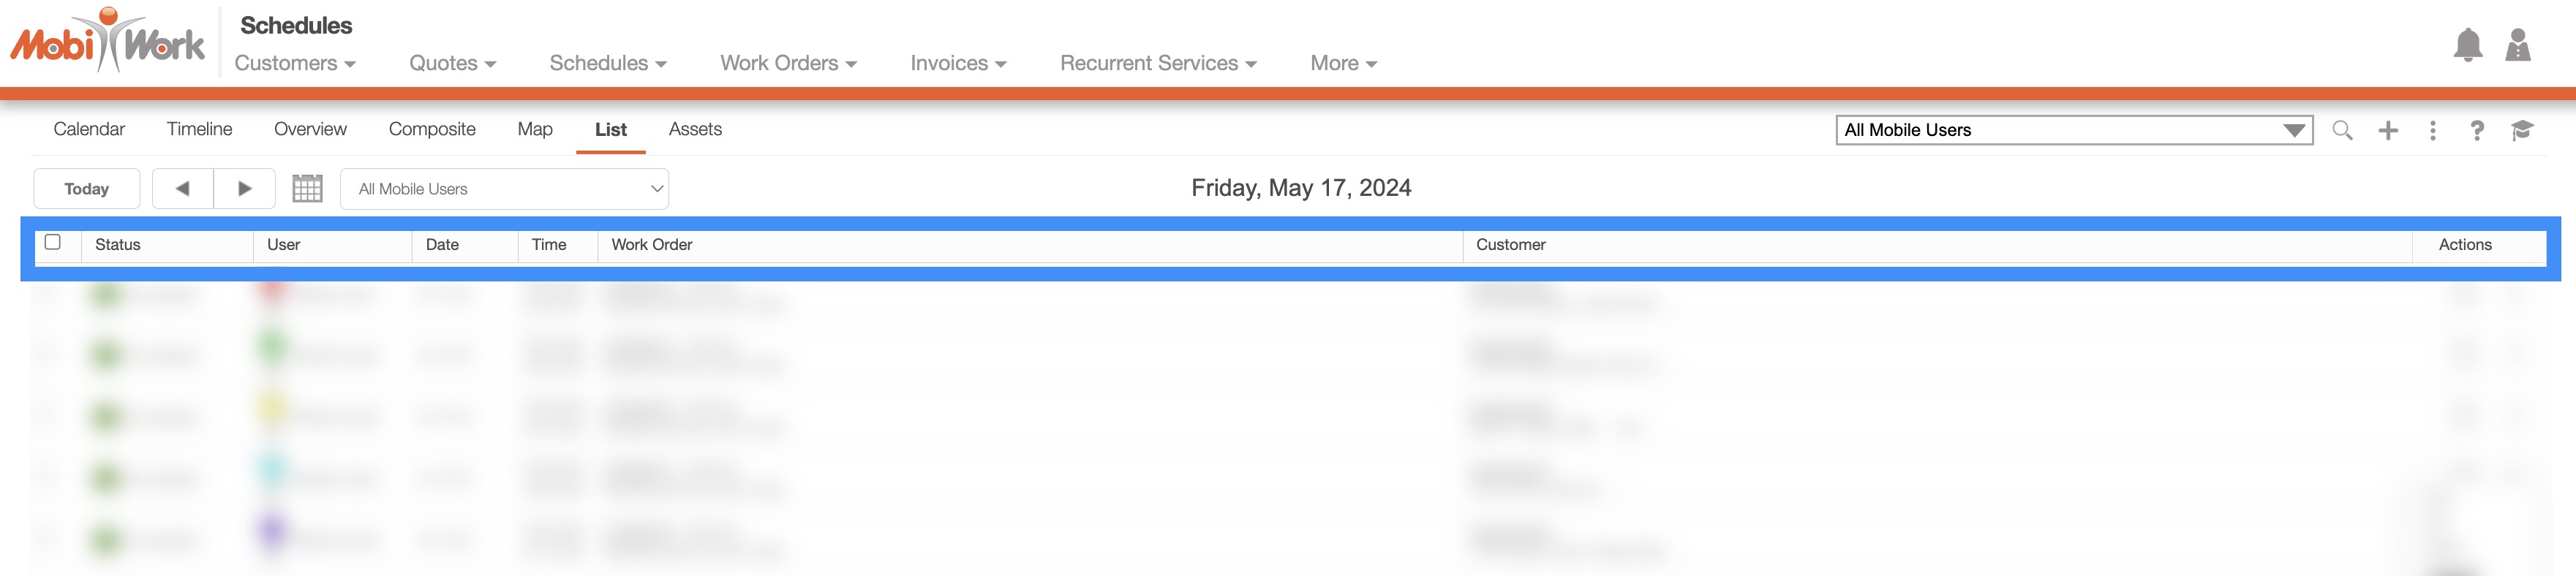Viewport: 2576px width, 576px height.
Task: Click the plus icon to add schedule
Action: pyautogui.click(x=2388, y=130)
